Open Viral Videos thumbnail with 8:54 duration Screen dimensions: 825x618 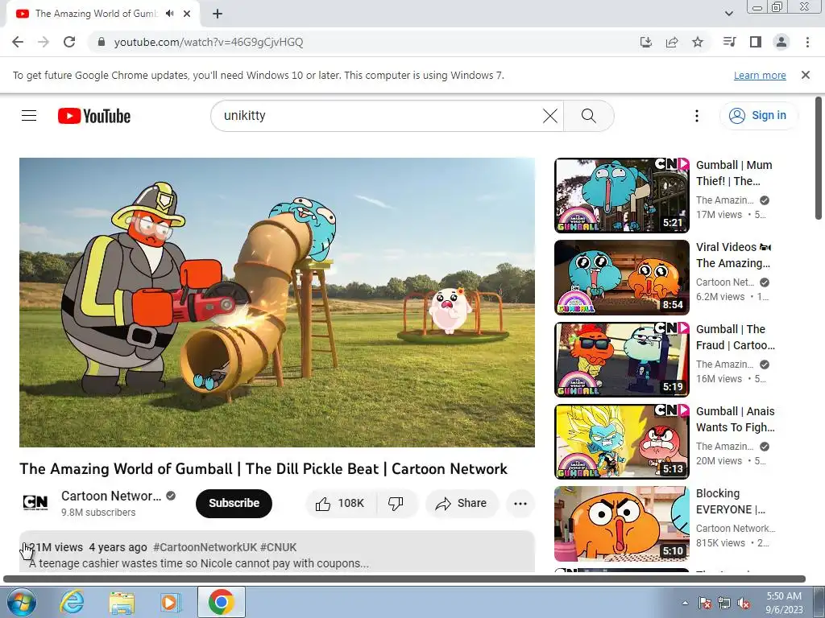click(621, 278)
